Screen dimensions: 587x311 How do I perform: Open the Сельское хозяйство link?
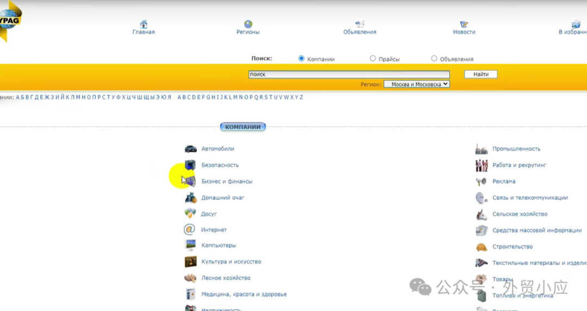pyautogui.click(x=520, y=214)
